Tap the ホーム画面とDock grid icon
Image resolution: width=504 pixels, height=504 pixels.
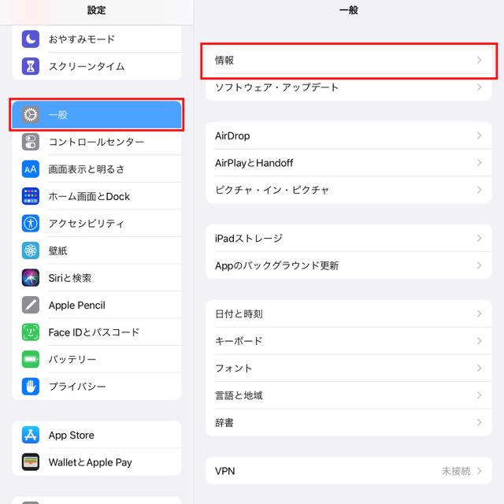pos(31,196)
